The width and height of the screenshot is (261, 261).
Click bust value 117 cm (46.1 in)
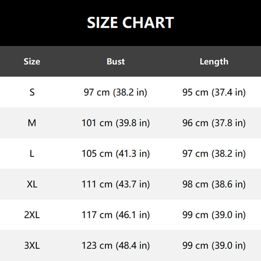coord(115,215)
